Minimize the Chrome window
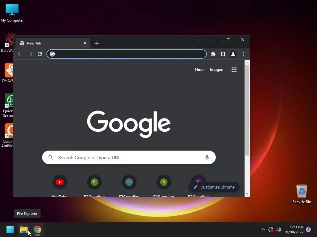The height and width of the screenshot is (237, 317). point(214,40)
